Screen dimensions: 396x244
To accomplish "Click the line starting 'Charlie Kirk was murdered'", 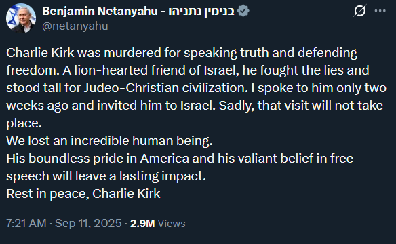I will pos(182,53).
